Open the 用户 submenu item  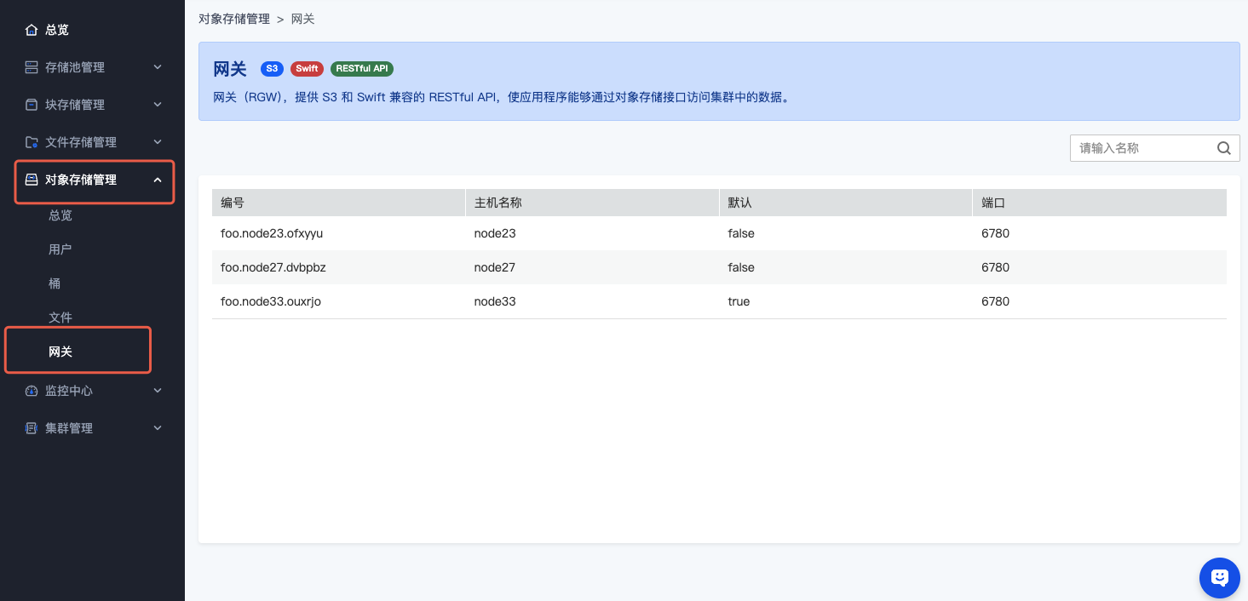60,249
